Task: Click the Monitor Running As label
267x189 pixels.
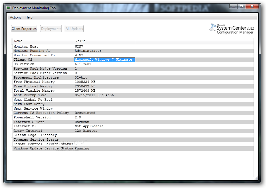Action: (x=32, y=51)
